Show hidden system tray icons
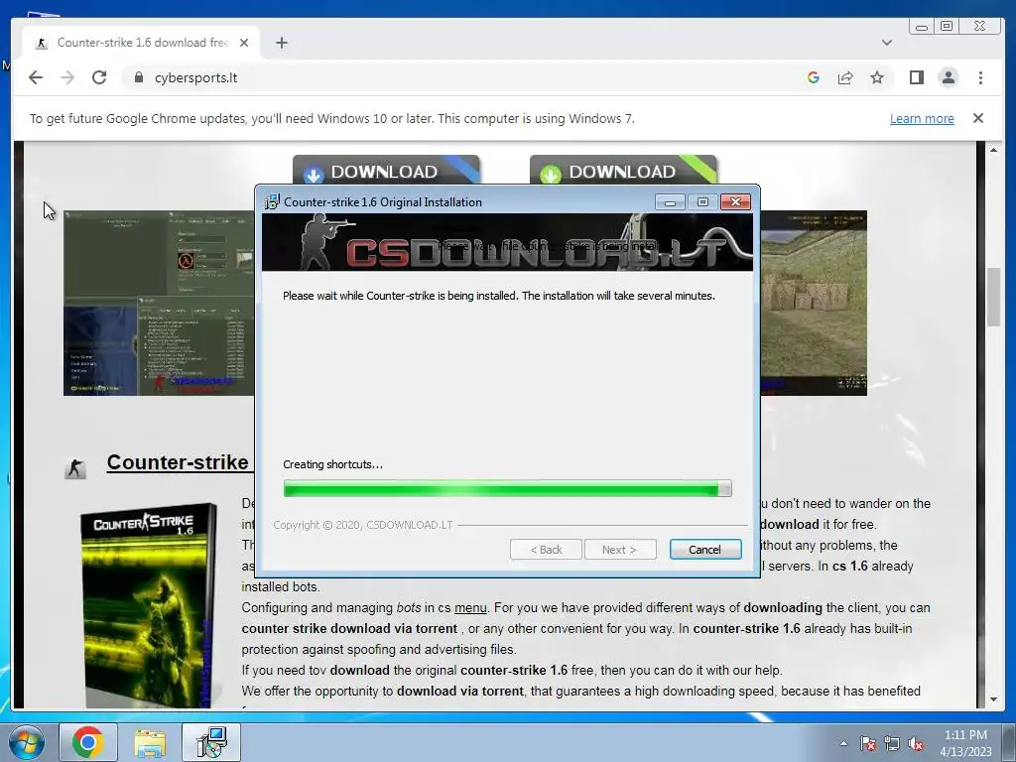 [843, 743]
